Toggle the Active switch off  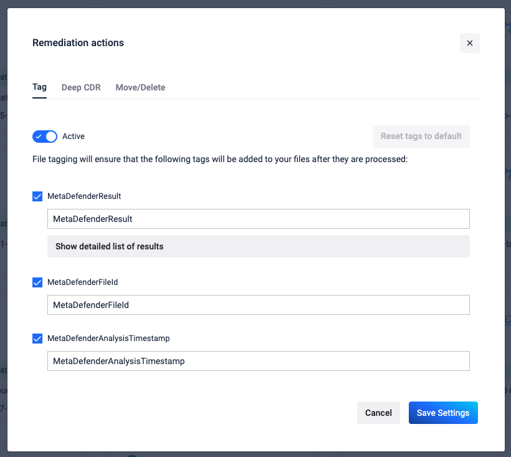pos(45,137)
